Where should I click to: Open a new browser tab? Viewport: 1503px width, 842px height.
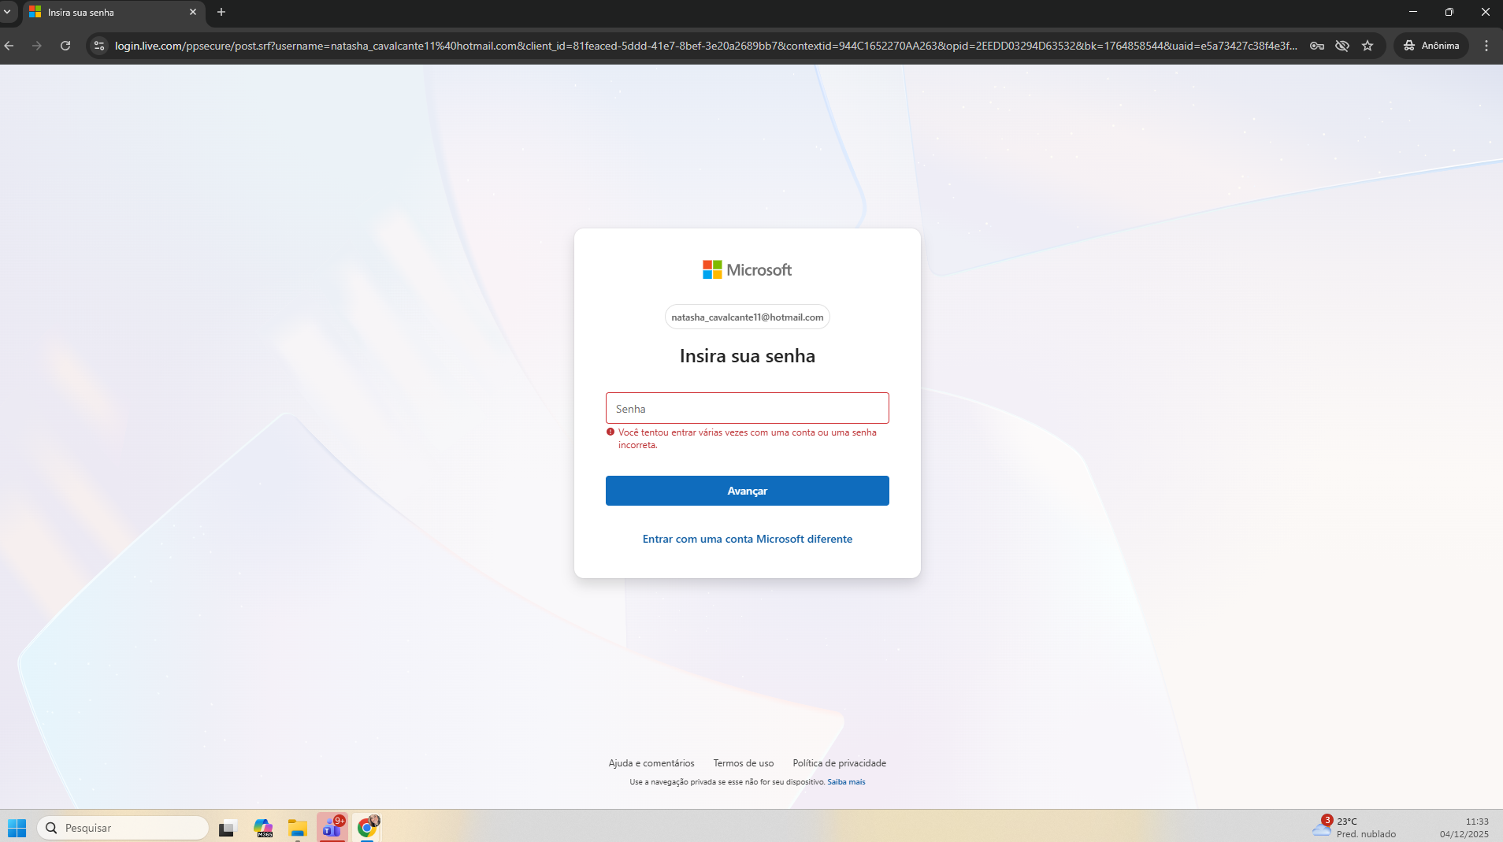(x=221, y=13)
